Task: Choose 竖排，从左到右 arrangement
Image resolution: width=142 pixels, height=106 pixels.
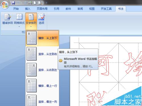Action: coord(42,54)
